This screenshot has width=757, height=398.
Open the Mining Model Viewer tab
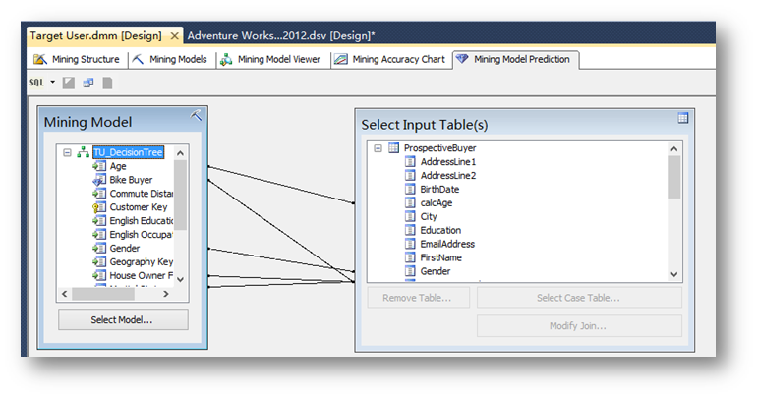pos(270,59)
